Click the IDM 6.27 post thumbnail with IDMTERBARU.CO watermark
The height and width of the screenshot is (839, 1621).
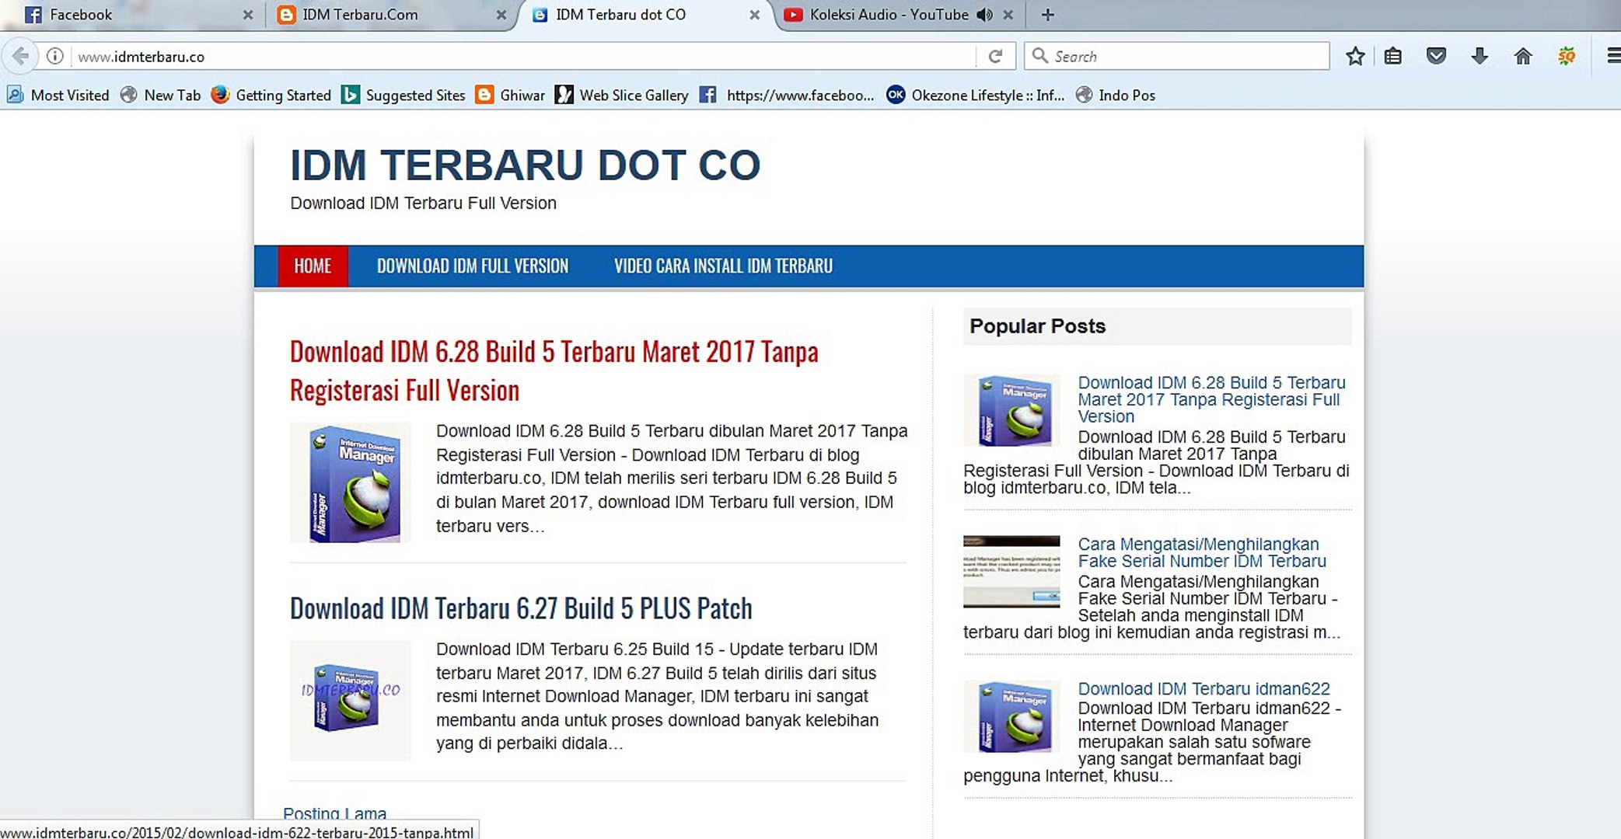(351, 701)
